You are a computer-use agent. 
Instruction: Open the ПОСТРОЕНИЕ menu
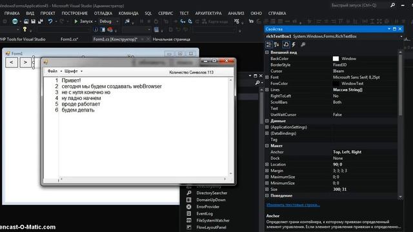click(75, 13)
